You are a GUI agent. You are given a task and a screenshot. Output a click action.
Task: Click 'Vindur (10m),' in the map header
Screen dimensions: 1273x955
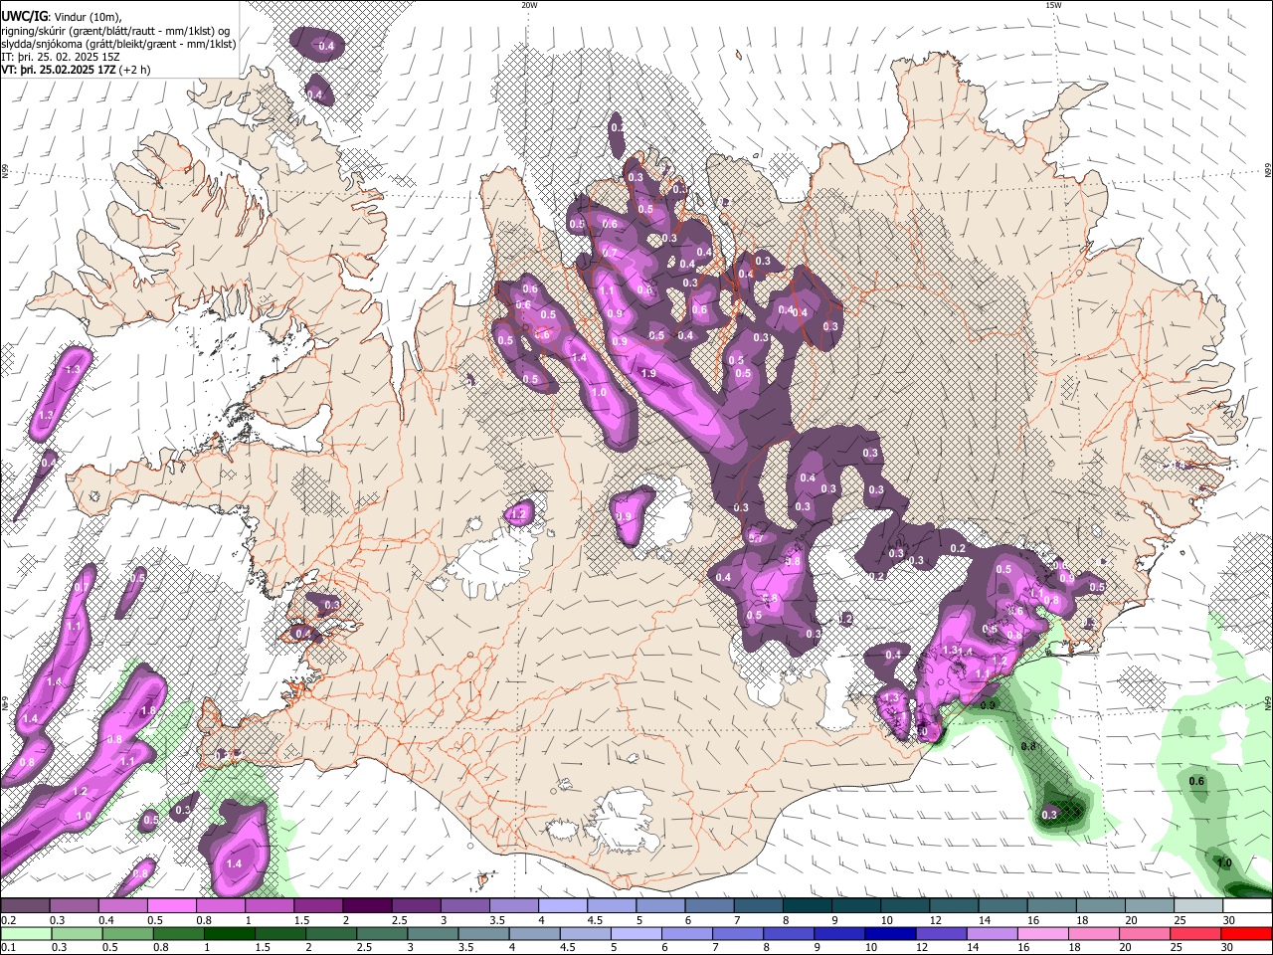pyautogui.click(x=87, y=17)
